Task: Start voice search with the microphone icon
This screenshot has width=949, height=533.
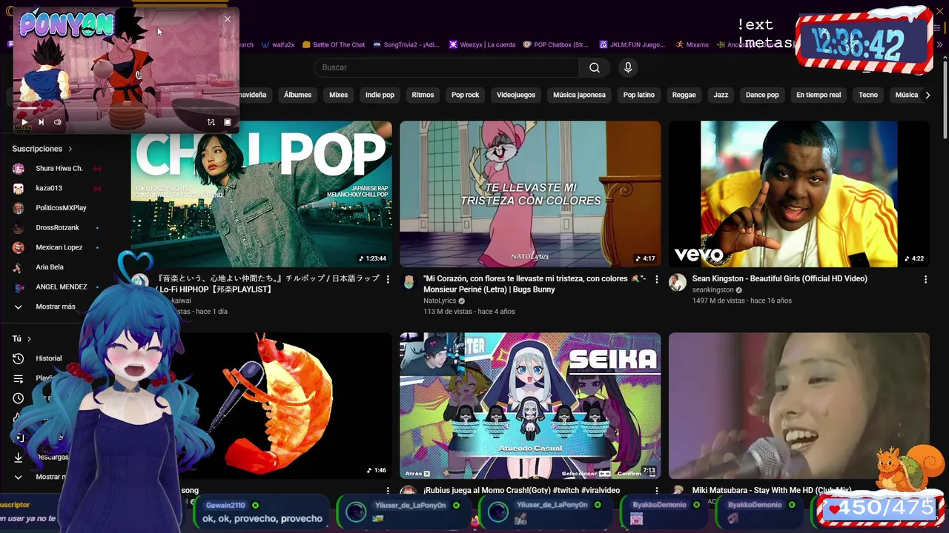Action: pos(628,67)
